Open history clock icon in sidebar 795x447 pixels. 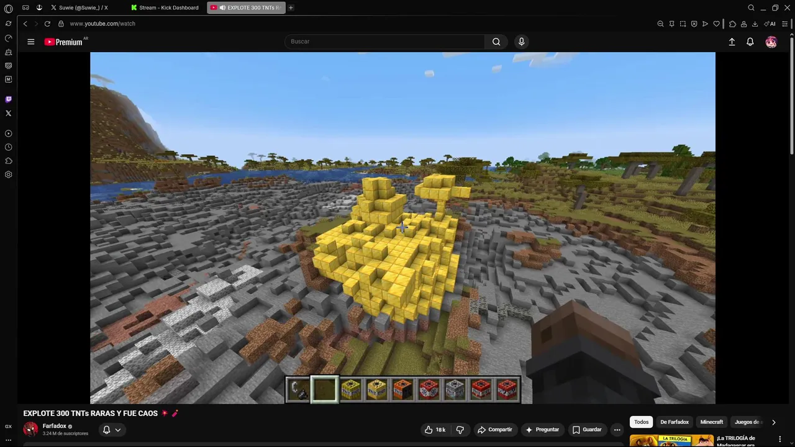coord(8,147)
